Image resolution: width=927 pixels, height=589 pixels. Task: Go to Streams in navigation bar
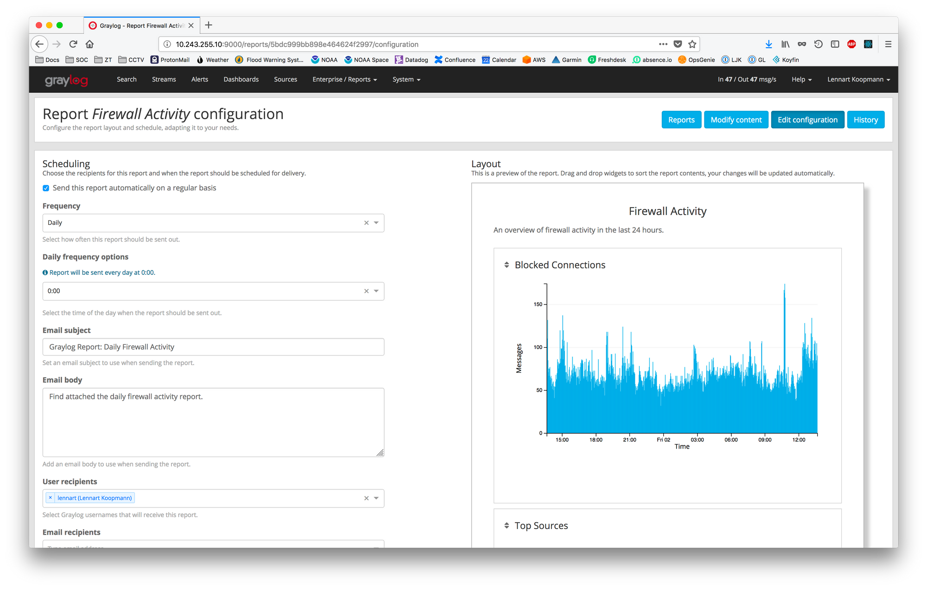coord(164,79)
